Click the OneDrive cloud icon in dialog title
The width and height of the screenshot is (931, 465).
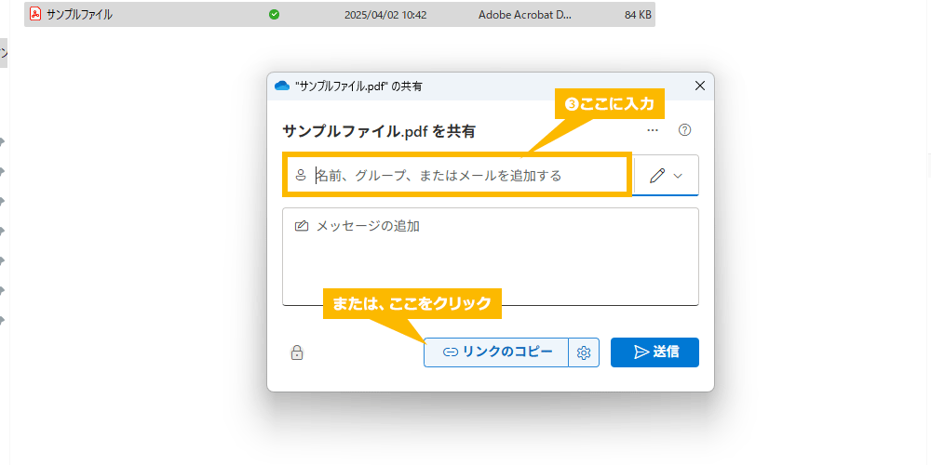282,86
